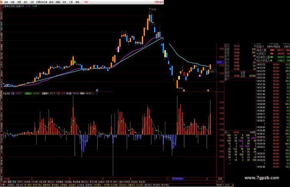Screen dimensions: 290x187
Task: Select the 资金流B indicator tab
Action: click(x=142, y=182)
